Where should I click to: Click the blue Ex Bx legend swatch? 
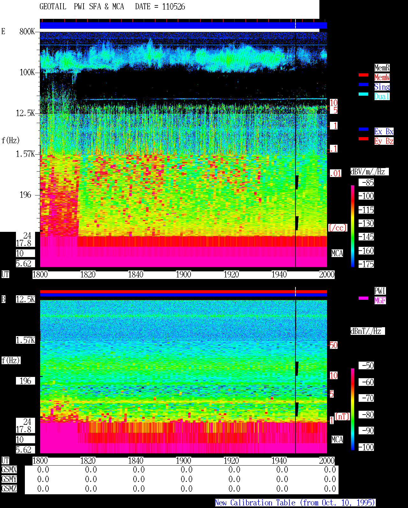(363, 129)
